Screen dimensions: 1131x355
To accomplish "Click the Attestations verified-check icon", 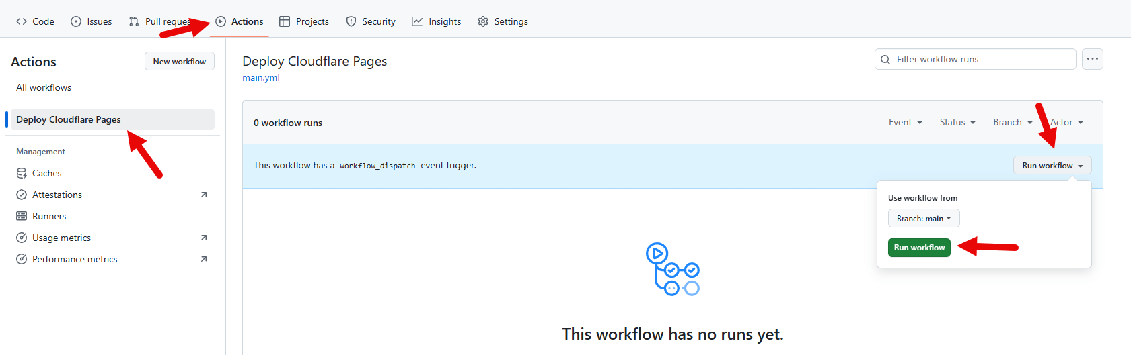I will pyautogui.click(x=22, y=195).
